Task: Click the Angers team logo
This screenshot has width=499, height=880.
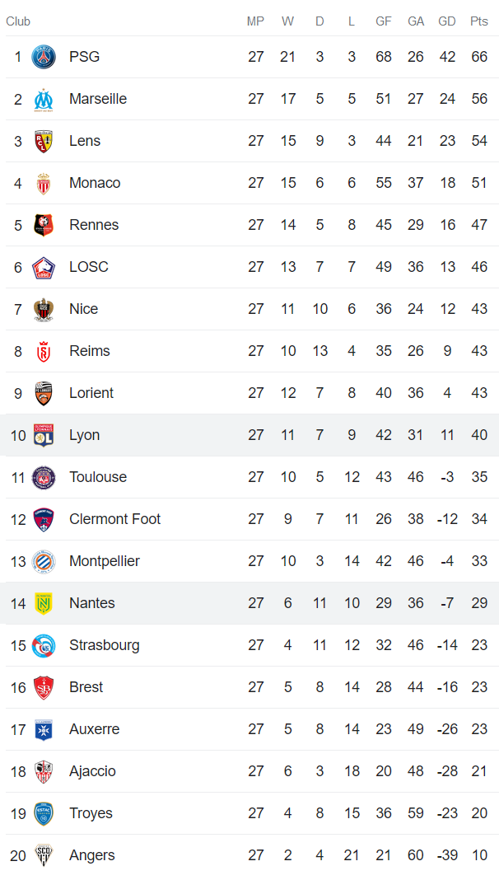Action: 44,855
